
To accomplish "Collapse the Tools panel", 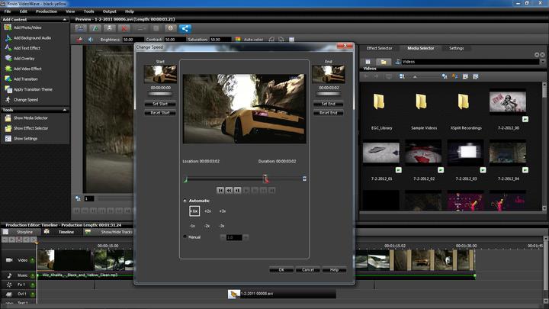I will (x=64, y=110).
